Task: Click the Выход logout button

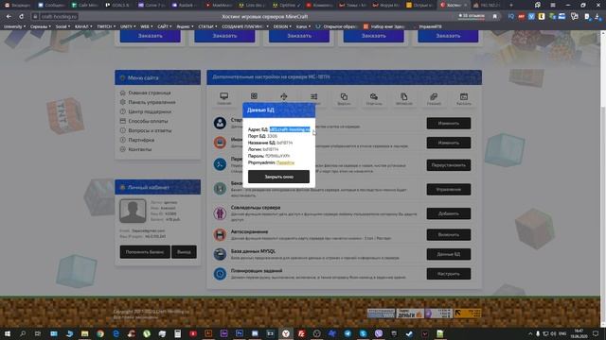Action: [x=184, y=252]
